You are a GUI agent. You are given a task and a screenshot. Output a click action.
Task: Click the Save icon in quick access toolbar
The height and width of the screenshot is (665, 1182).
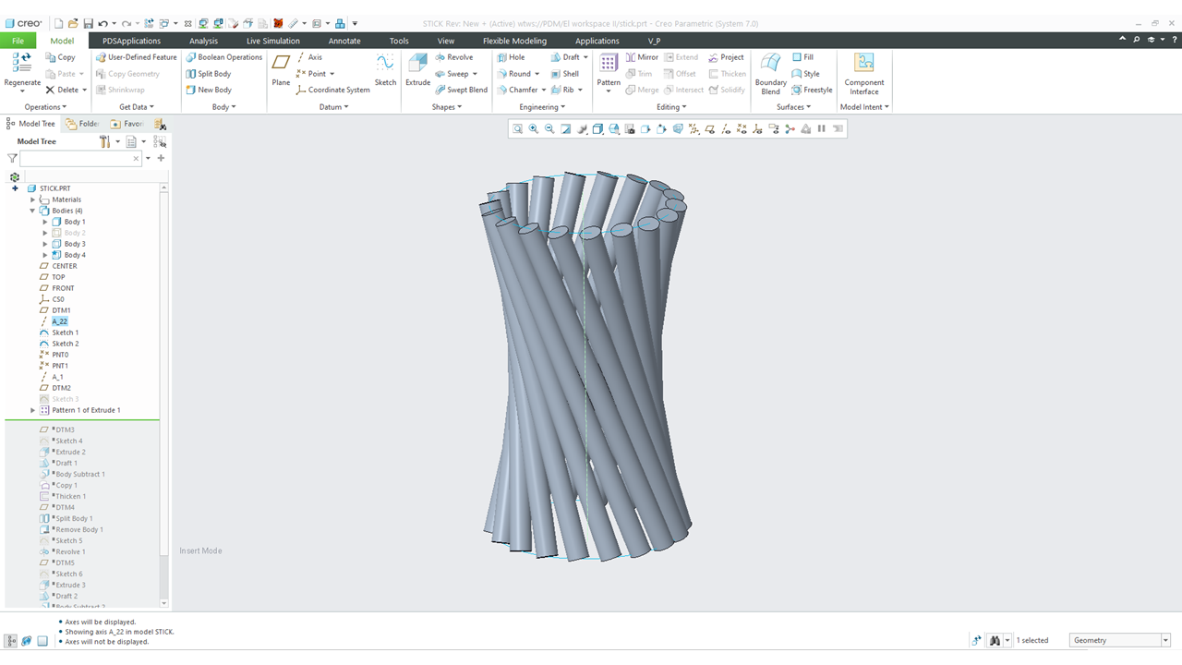pyautogui.click(x=88, y=23)
